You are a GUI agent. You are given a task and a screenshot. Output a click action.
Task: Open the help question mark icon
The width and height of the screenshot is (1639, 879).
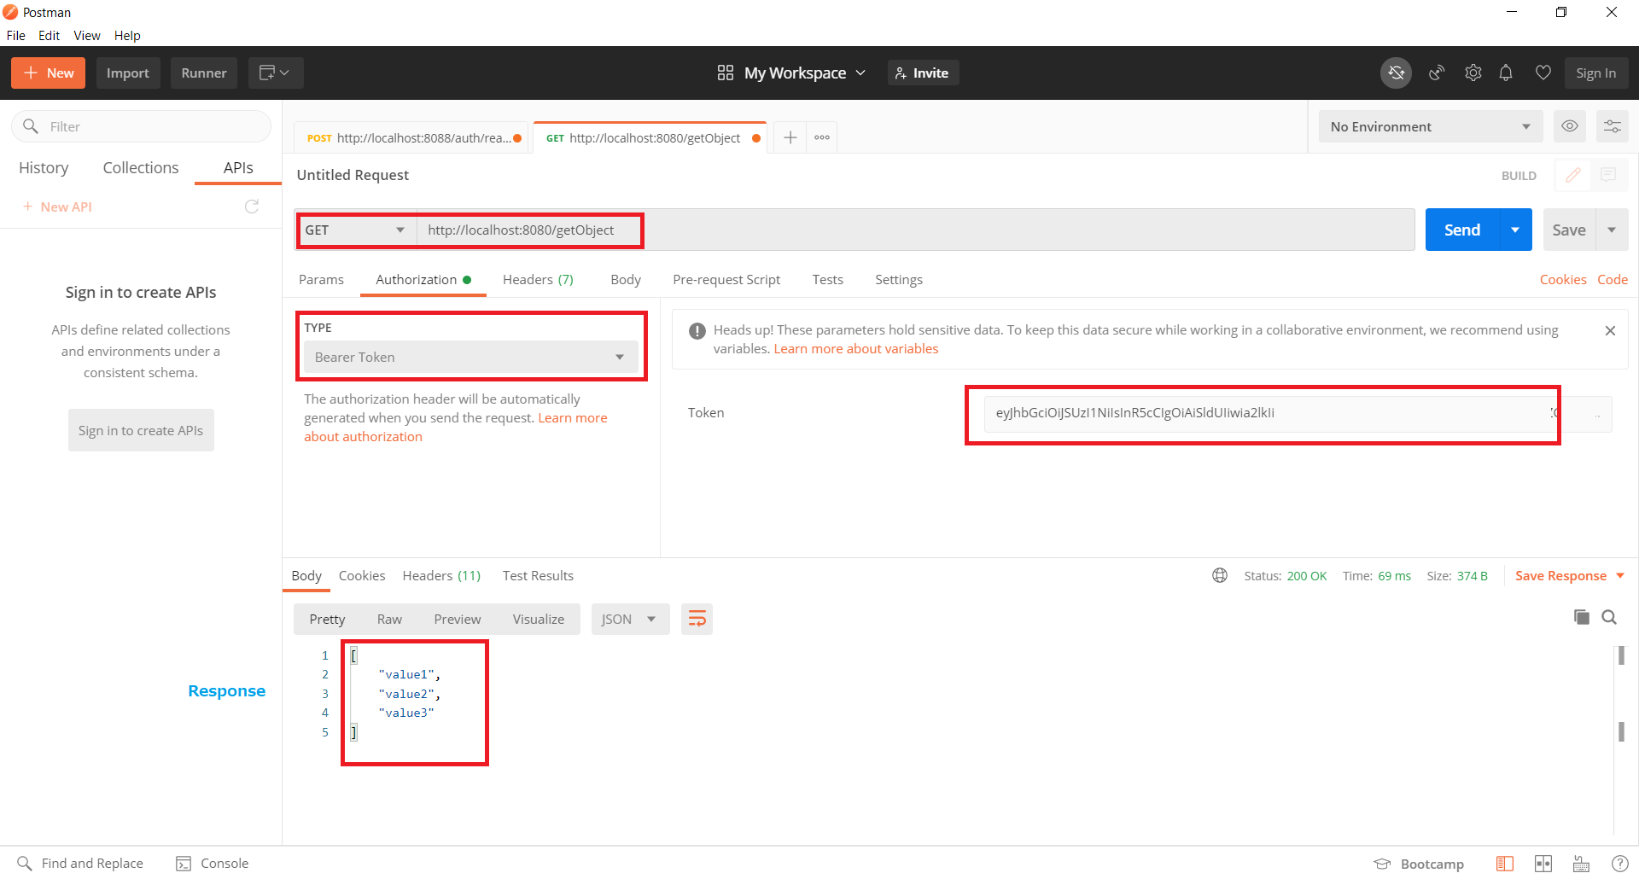(x=1619, y=864)
